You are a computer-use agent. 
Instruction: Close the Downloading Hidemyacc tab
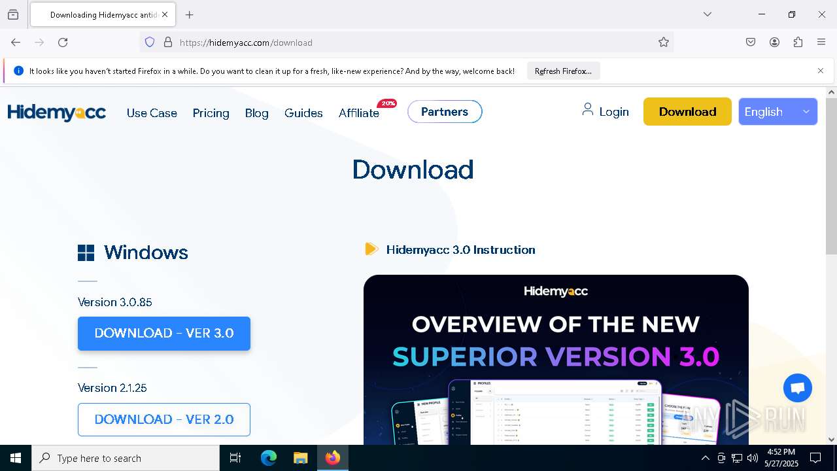tap(165, 14)
